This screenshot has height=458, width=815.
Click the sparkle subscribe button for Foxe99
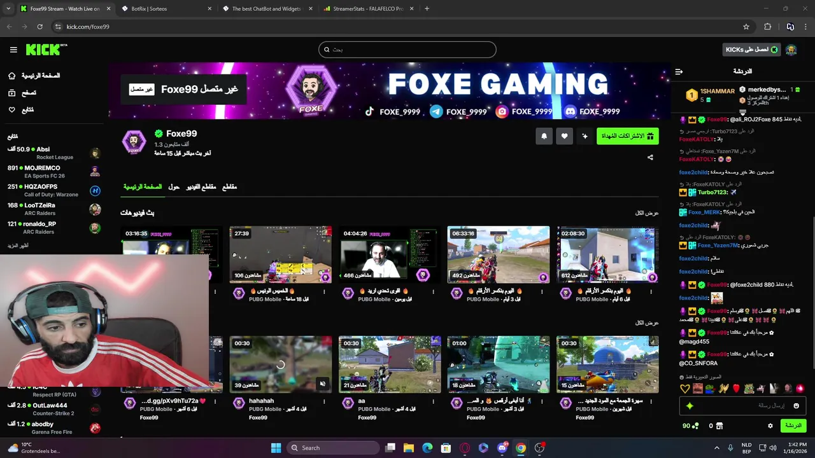point(585,136)
